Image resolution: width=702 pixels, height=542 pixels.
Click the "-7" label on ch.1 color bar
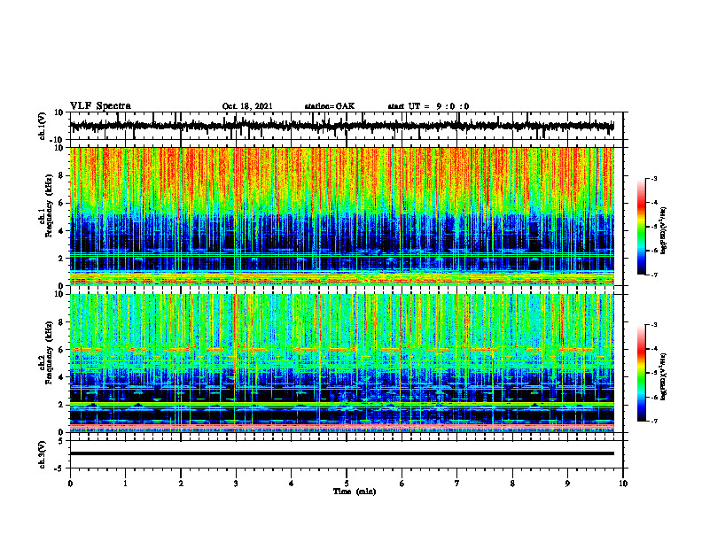[x=654, y=275]
